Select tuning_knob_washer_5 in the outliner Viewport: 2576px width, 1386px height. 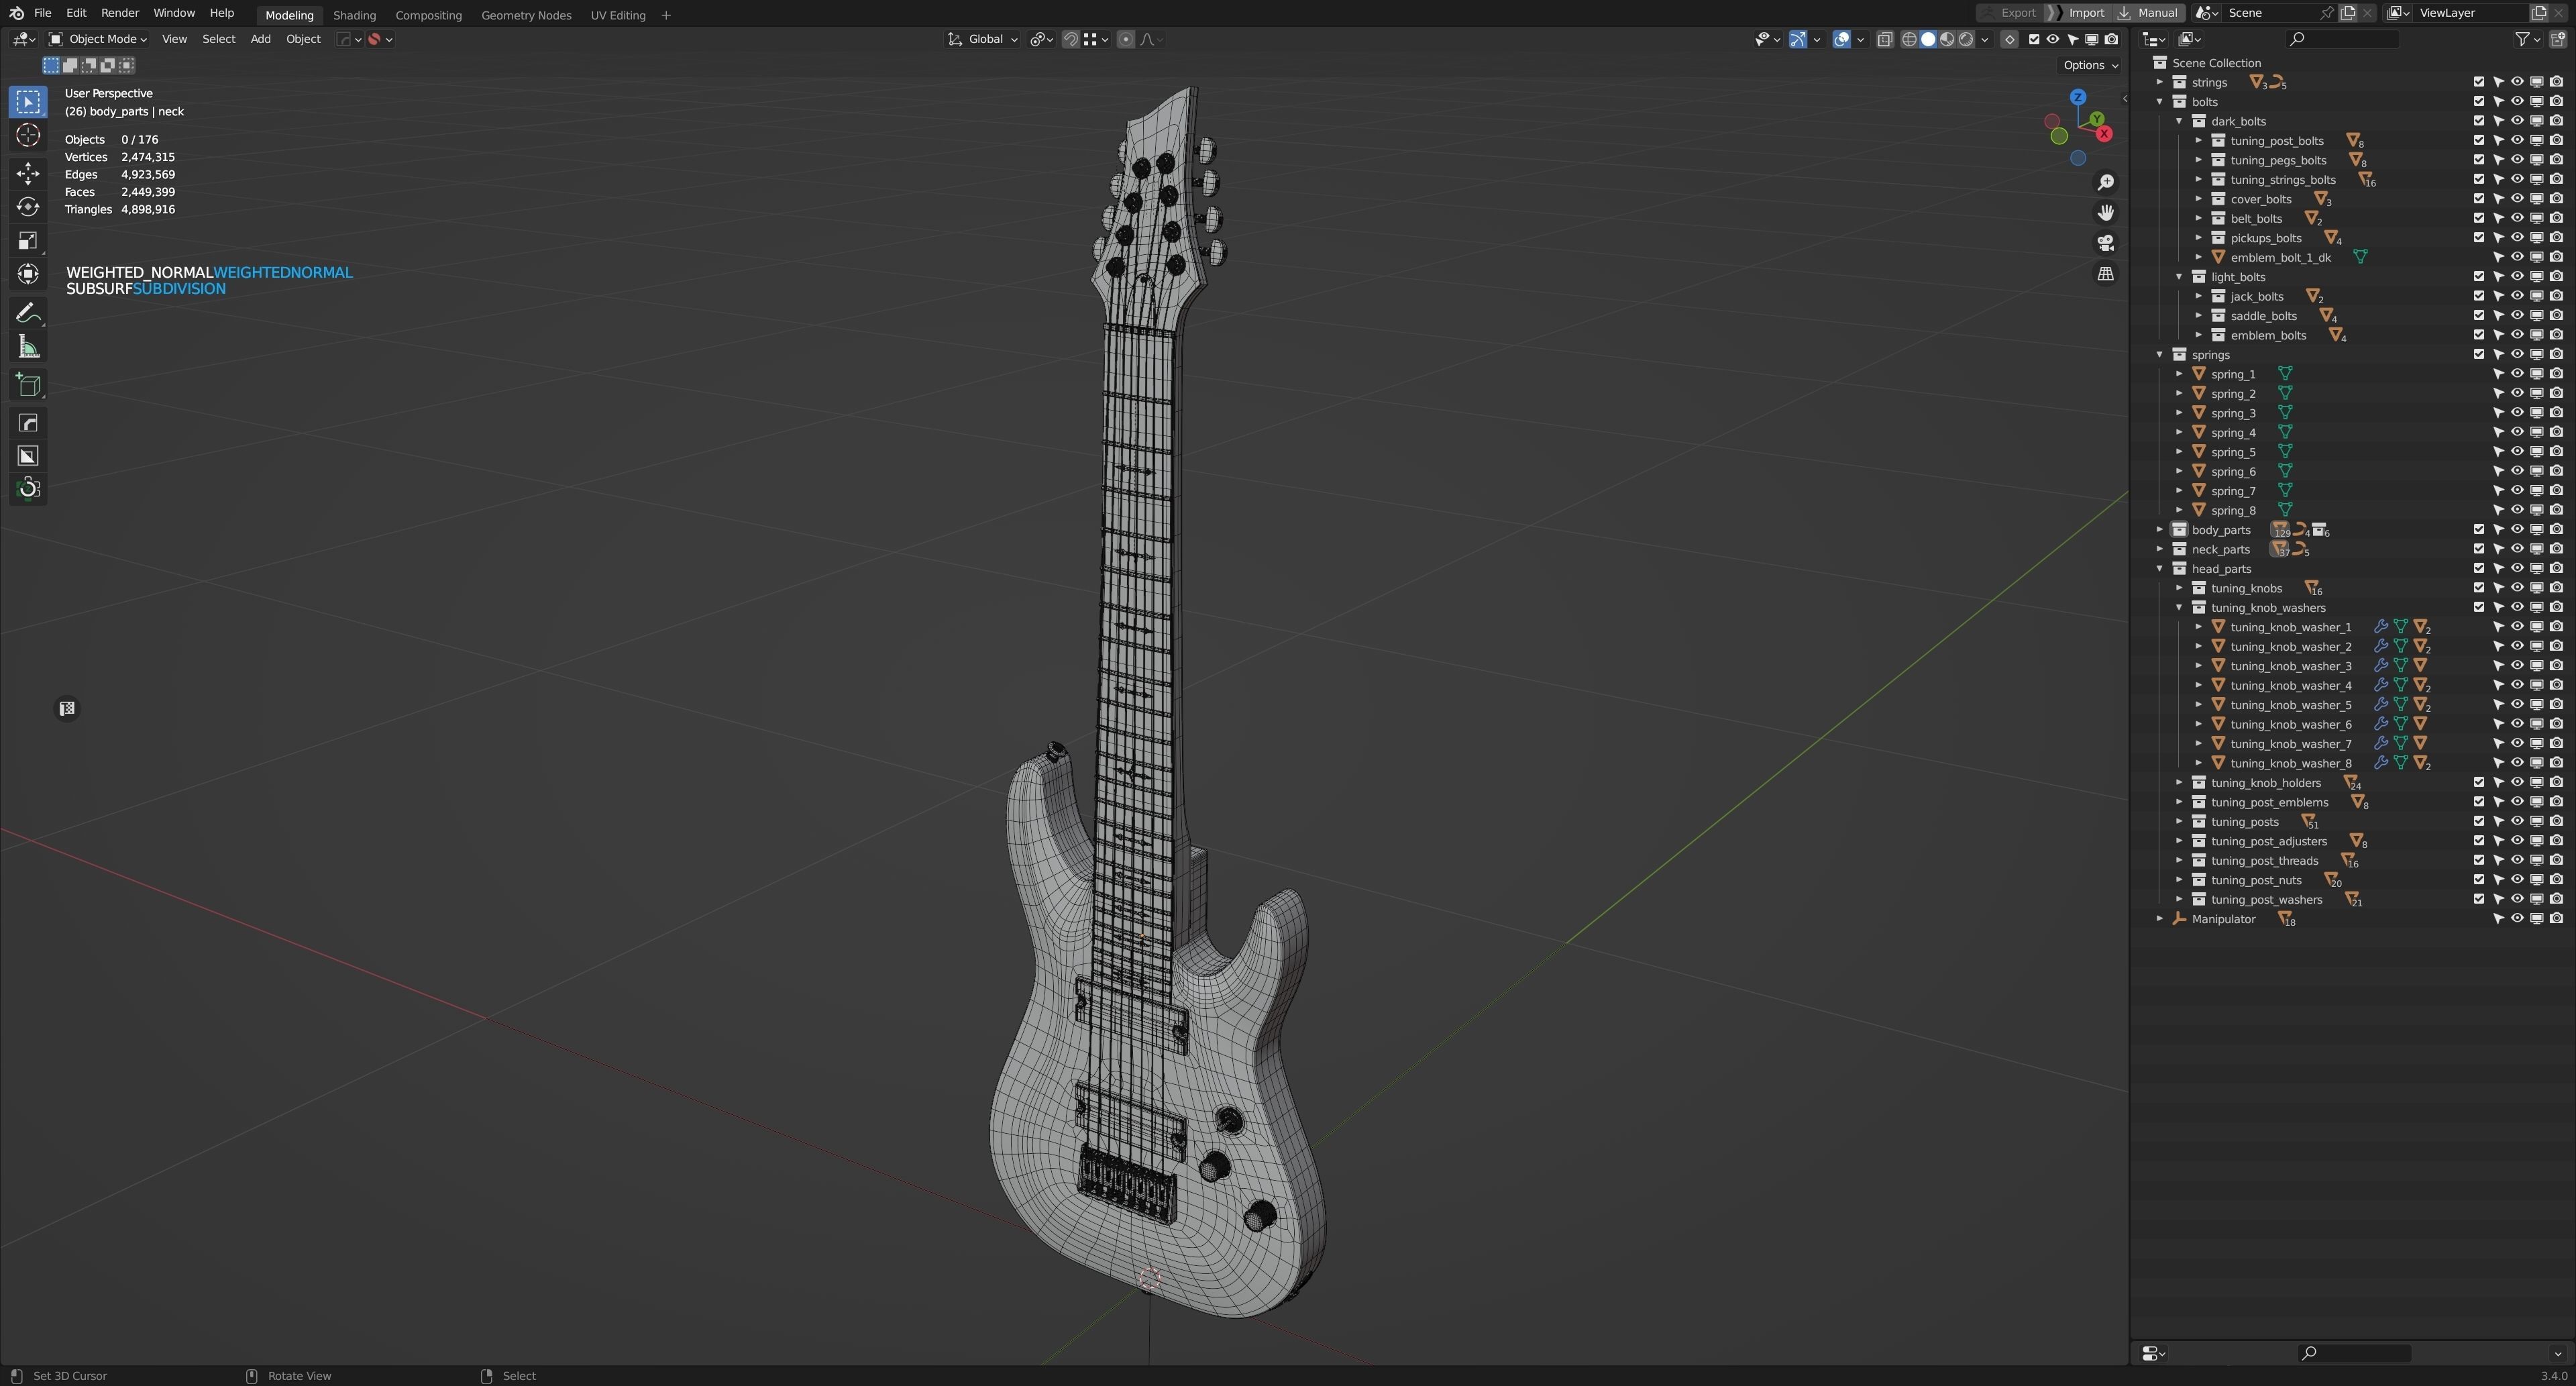(2291, 705)
